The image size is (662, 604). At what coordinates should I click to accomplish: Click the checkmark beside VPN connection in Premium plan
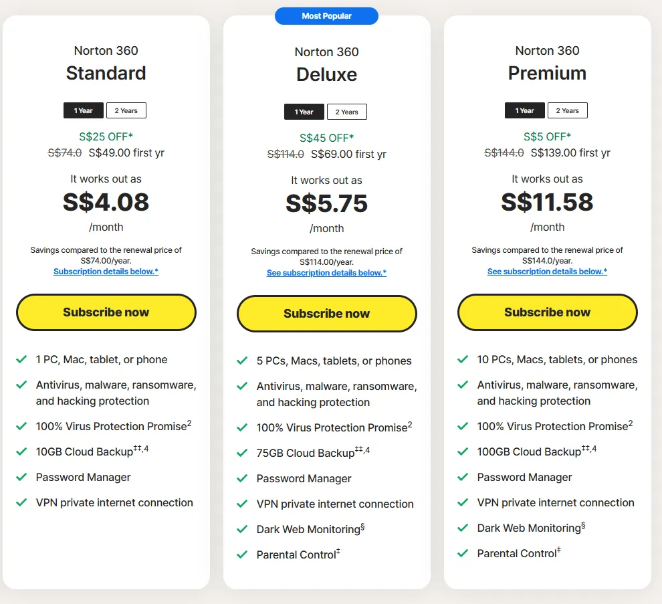[x=462, y=503]
